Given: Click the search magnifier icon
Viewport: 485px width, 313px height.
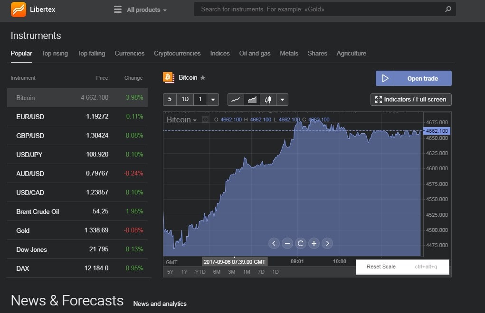Looking at the screenshot, I should 448,9.
